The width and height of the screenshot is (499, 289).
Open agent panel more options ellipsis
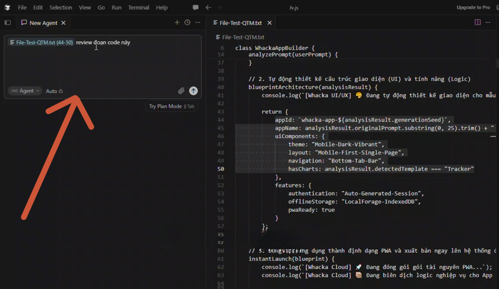click(198, 22)
